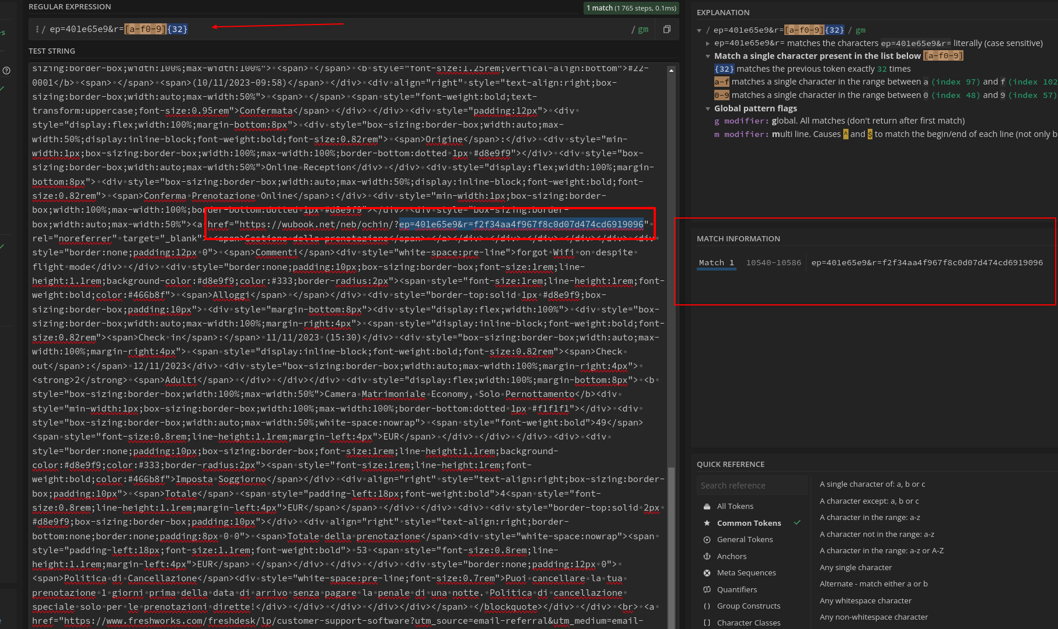Select the All Tokens stack icon

(707, 506)
